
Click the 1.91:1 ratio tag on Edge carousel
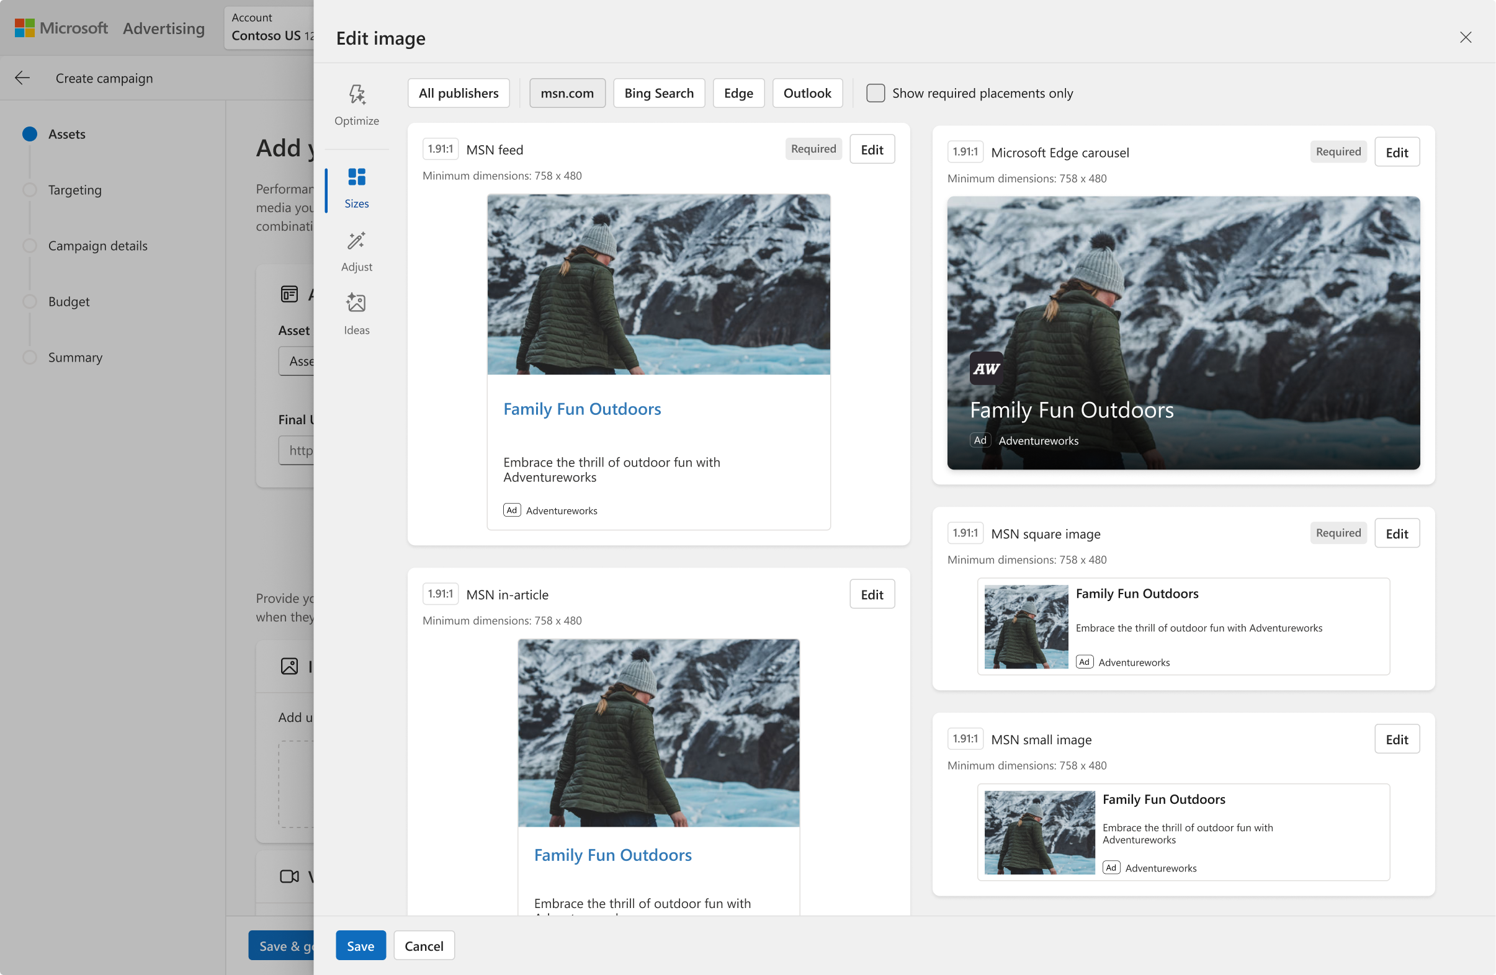965,151
